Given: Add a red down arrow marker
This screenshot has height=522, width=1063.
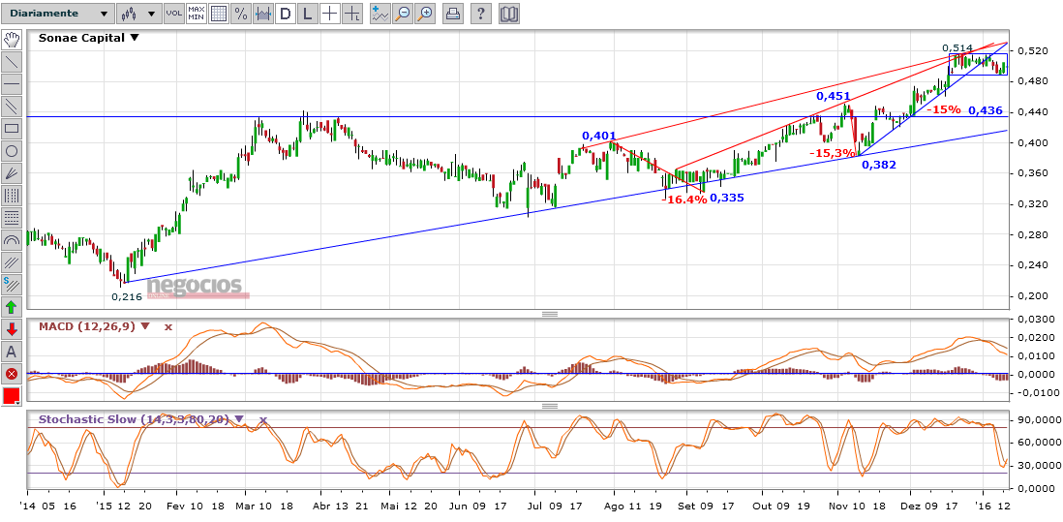Looking at the screenshot, I should pyautogui.click(x=12, y=329).
